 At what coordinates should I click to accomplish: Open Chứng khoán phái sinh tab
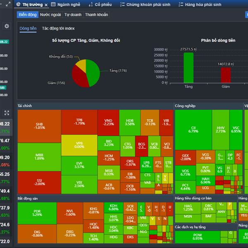click(148, 5)
